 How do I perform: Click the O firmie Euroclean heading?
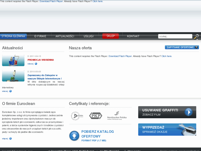pos(19,104)
